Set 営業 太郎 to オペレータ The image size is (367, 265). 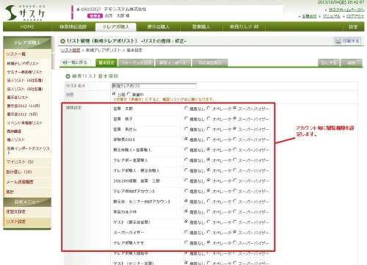208,108
